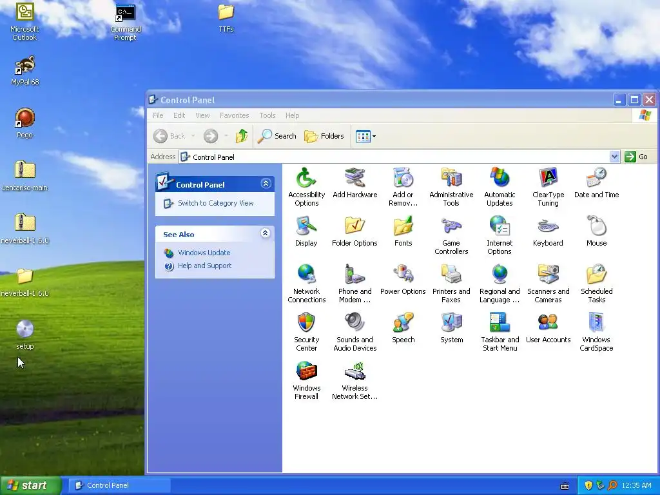This screenshot has height=495, width=660.
Task: Open Game Controllers
Action: pos(451,235)
